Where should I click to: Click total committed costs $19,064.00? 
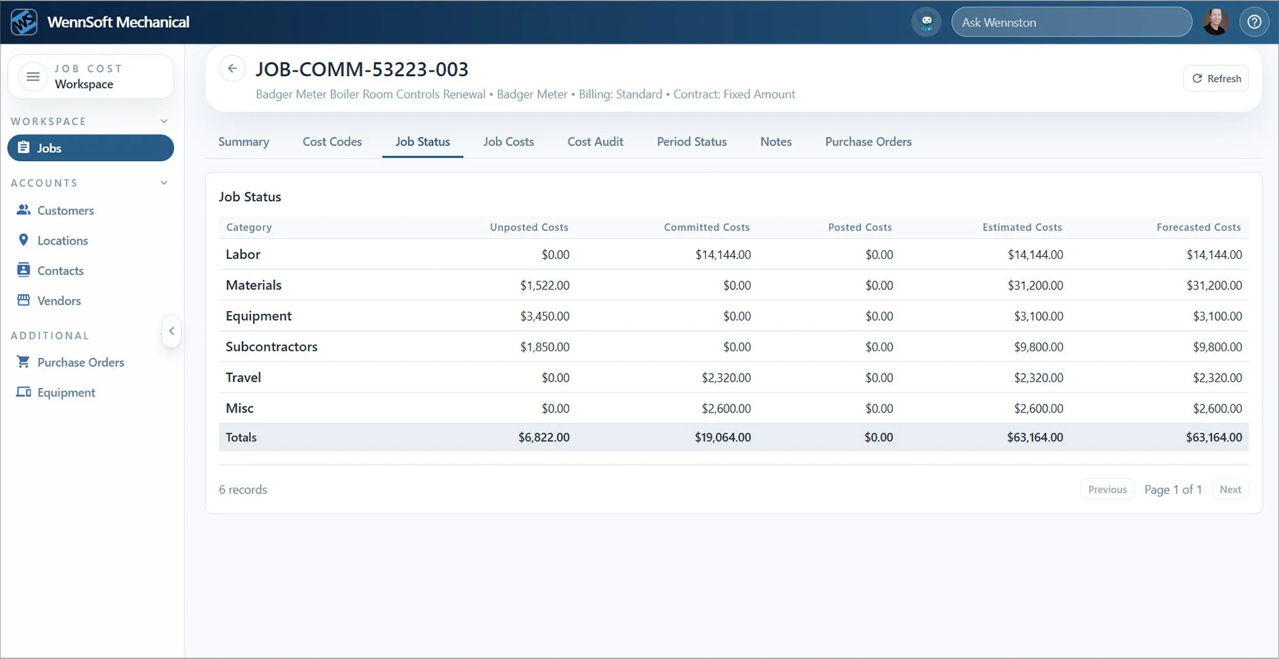[723, 437]
